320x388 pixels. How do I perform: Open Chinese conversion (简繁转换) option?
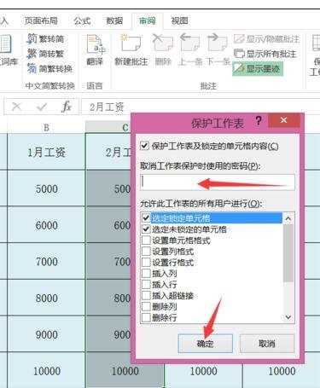coord(49,68)
